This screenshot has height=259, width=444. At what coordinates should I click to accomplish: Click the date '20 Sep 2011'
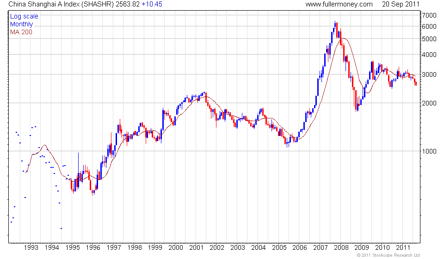(401, 4)
